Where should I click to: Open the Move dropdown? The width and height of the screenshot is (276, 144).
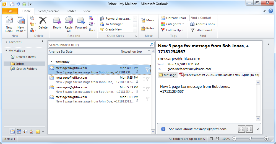coord(149,20)
